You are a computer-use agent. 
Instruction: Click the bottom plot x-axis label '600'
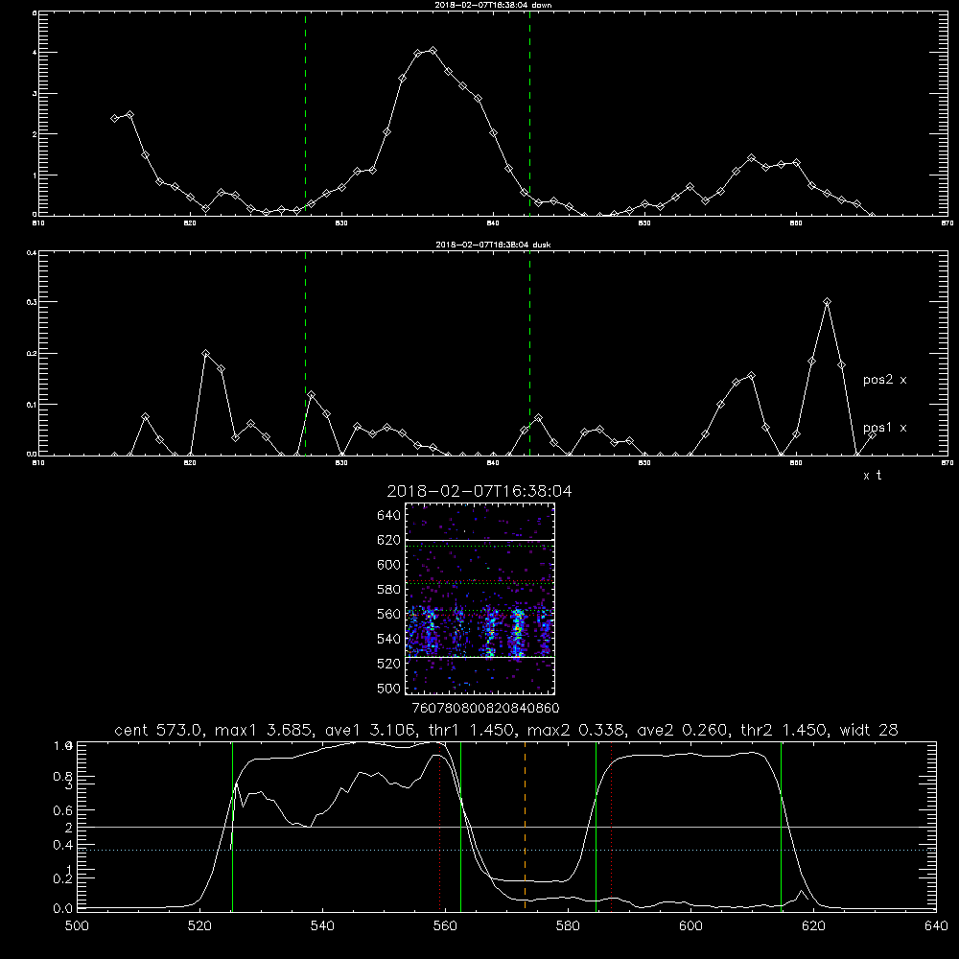pos(691,926)
